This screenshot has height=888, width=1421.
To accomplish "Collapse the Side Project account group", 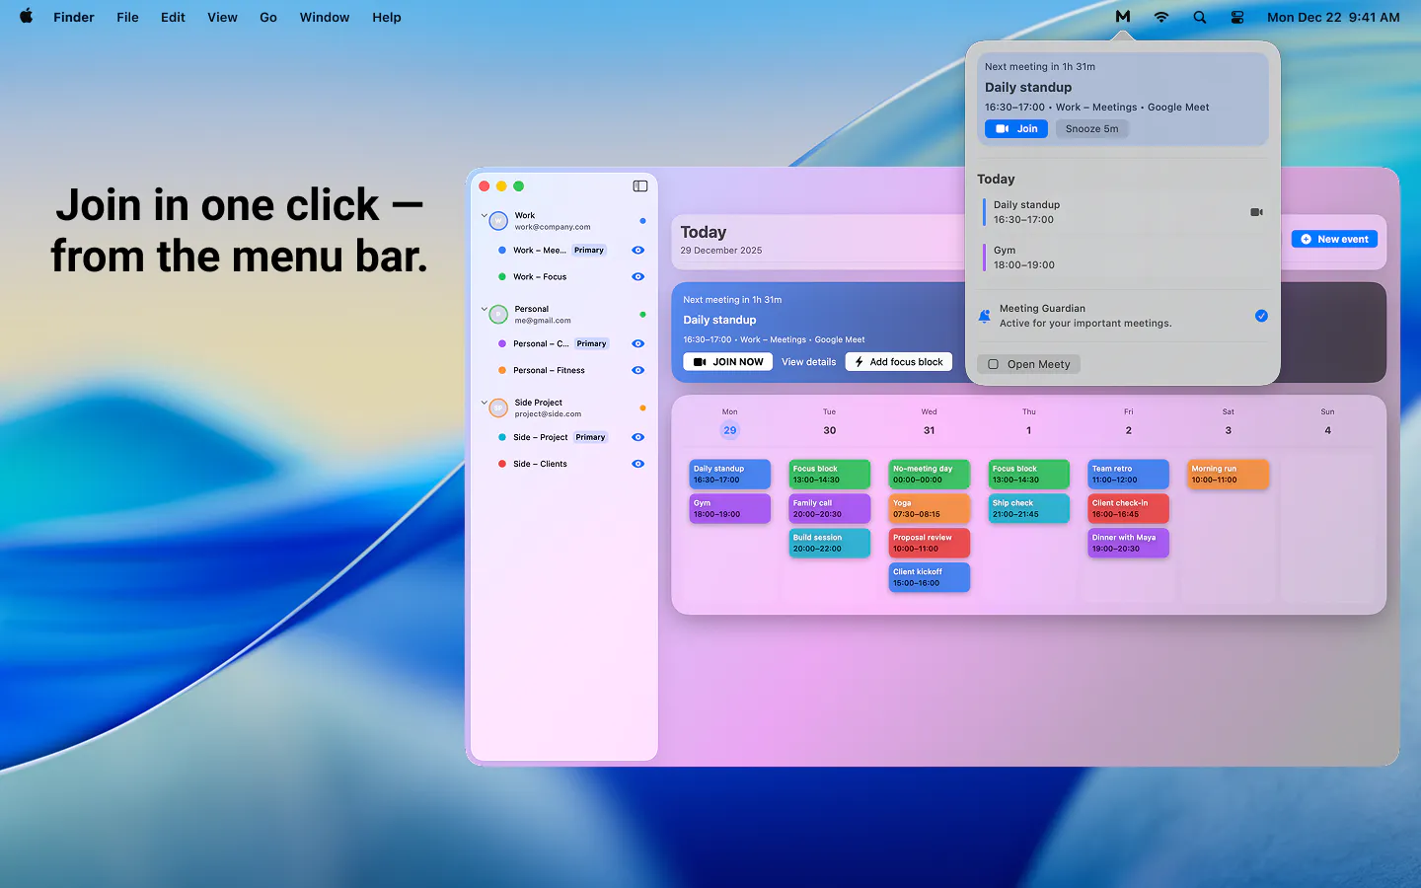I will click(x=484, y=403).
